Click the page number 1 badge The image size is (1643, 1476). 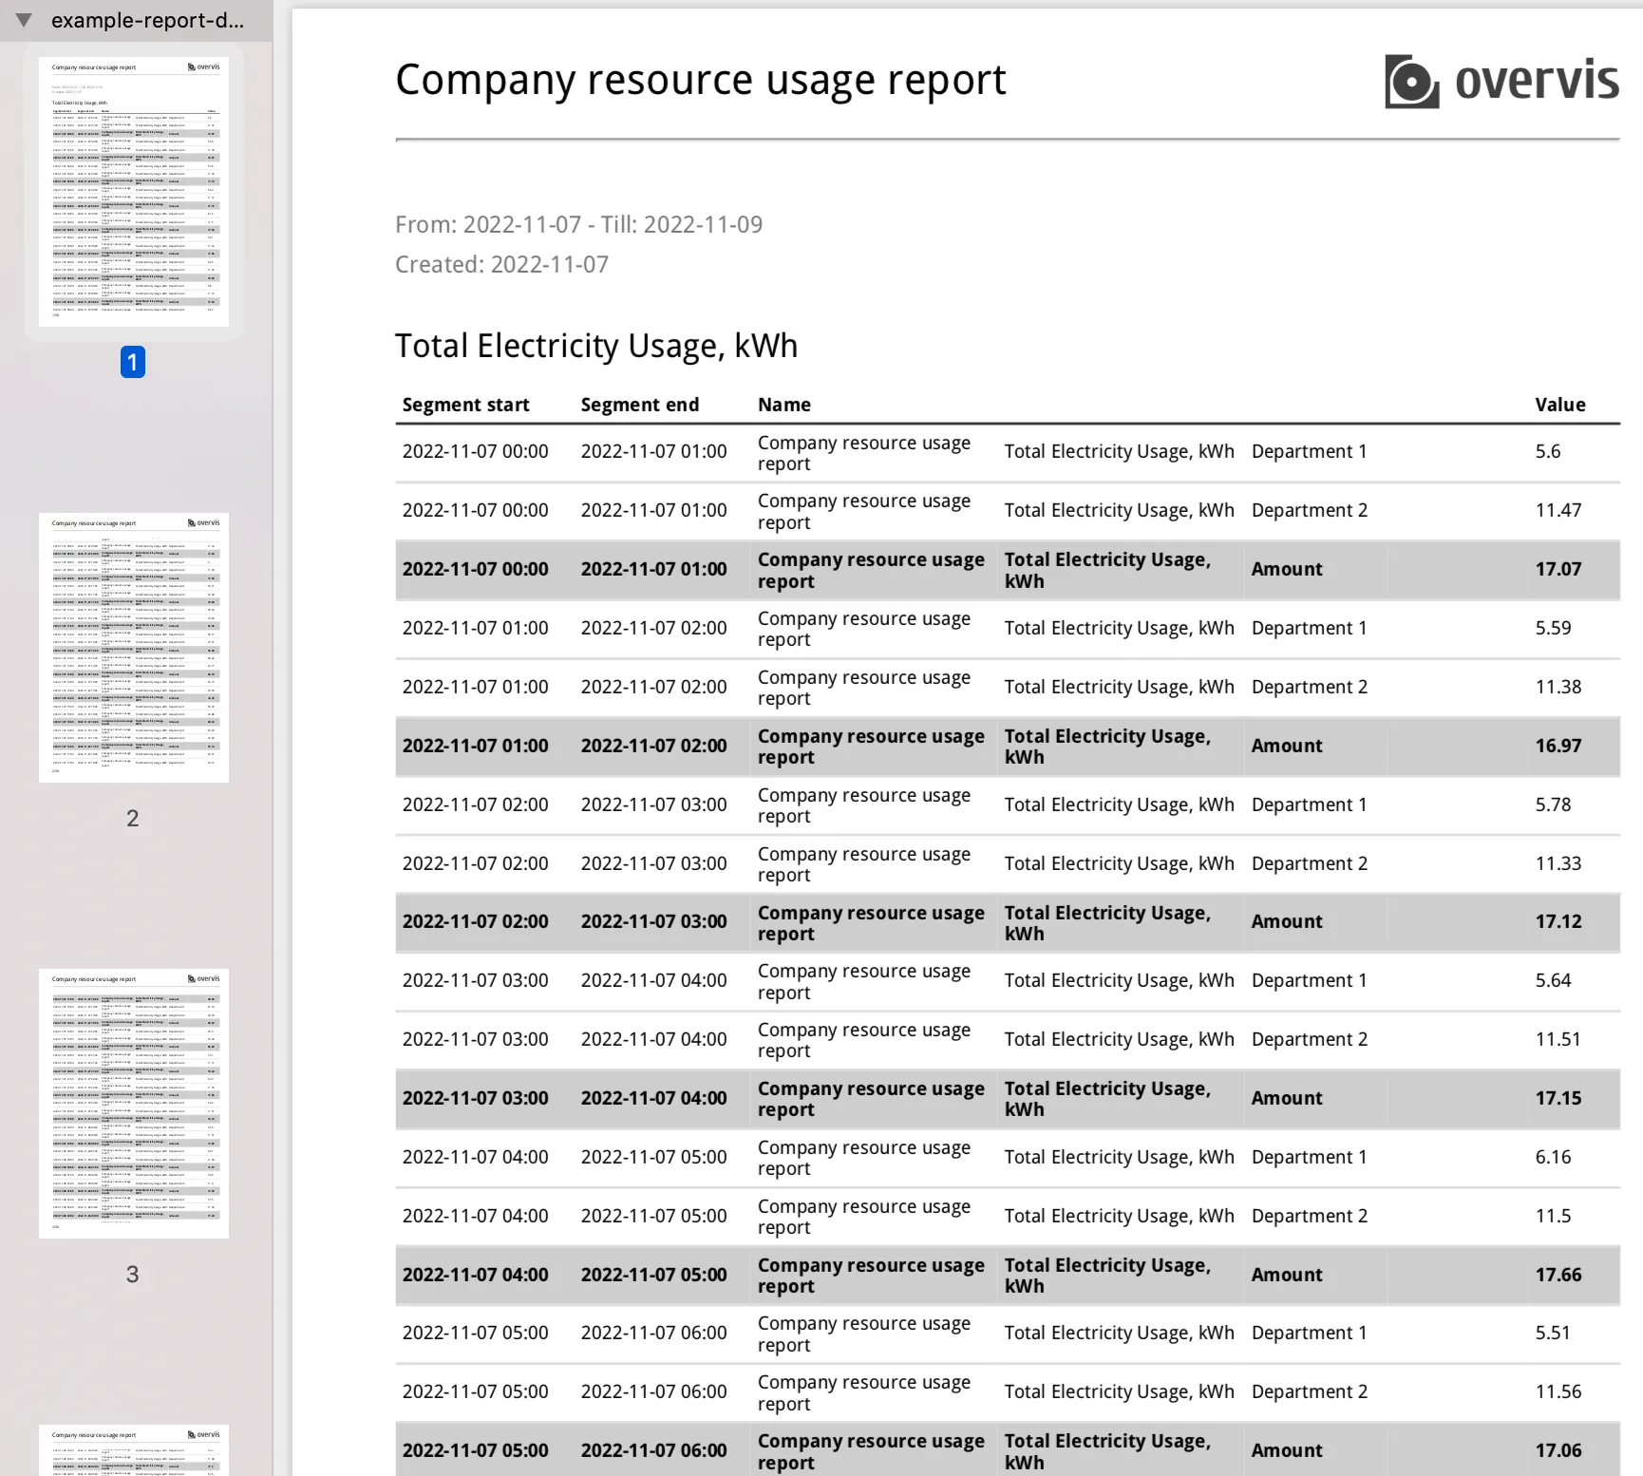coord(133,362)
